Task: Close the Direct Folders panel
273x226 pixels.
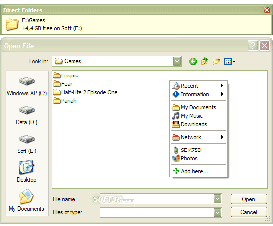Action: [x=267, y=10]
